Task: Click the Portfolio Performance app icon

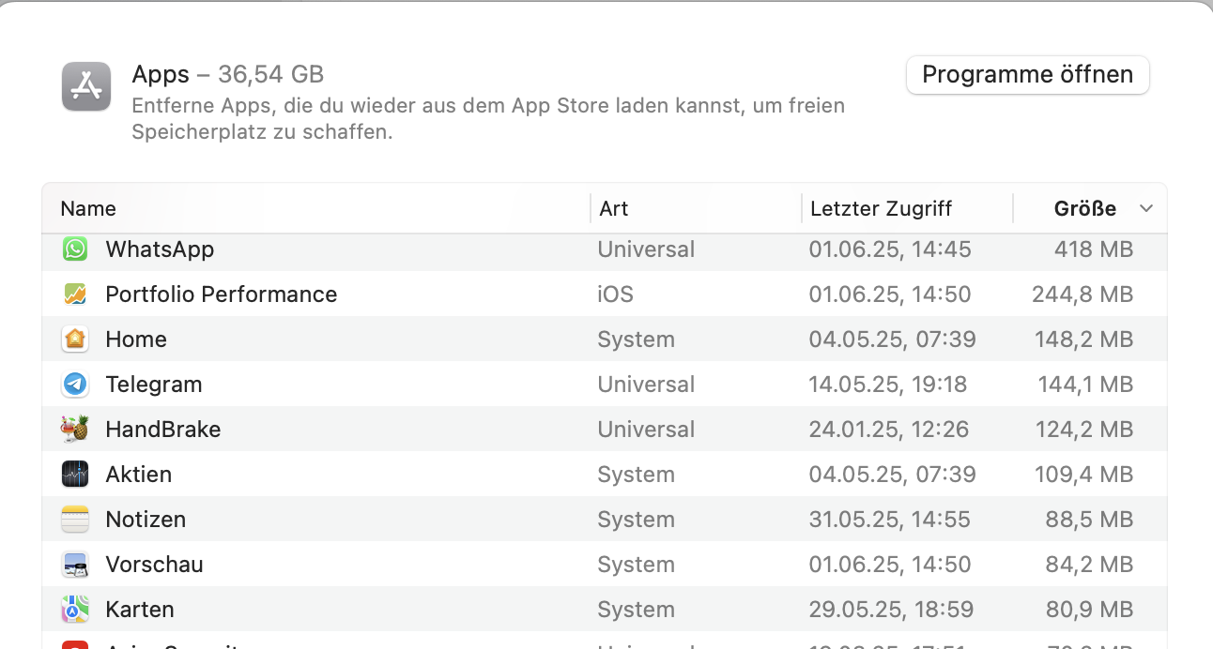Action: pos(75,294)
